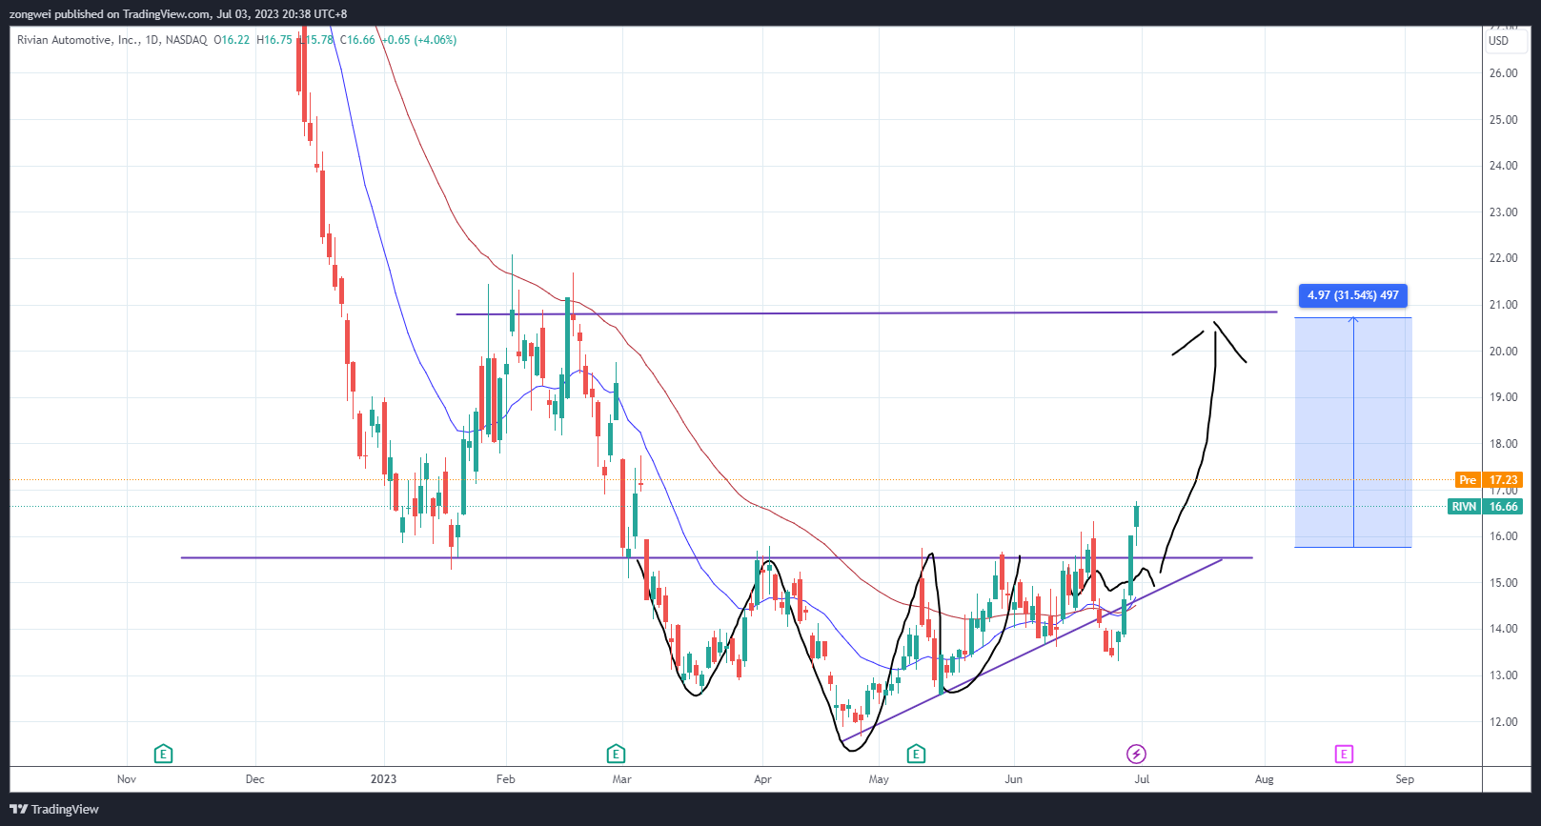Click the 25.00 price axis label
Screen dimensions: 1541x826
tap(1503, 120)
